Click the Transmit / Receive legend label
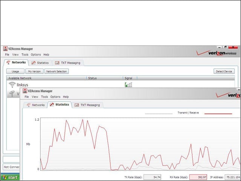Image resolution: width=241 pixels, height=181 pixels. 188,113
